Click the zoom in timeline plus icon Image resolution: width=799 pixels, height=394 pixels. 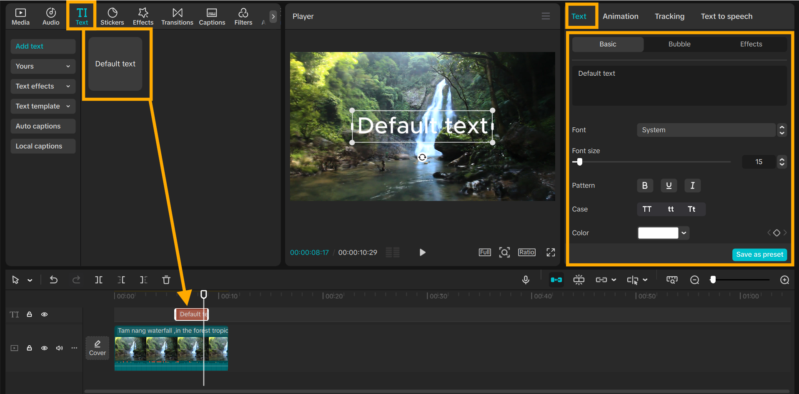pos(784,280)
